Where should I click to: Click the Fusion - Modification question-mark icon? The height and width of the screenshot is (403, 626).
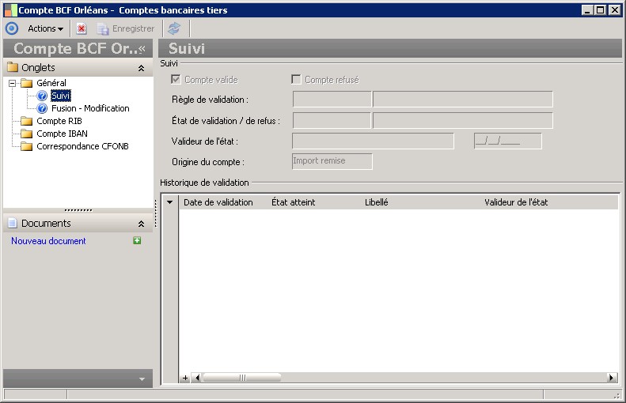[x=42, y=108]
